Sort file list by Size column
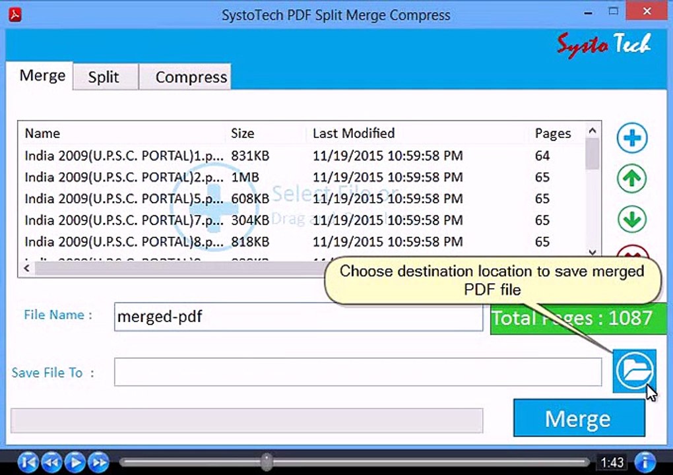The height and width of the screenshot is (475, 673). click(243, 133)
